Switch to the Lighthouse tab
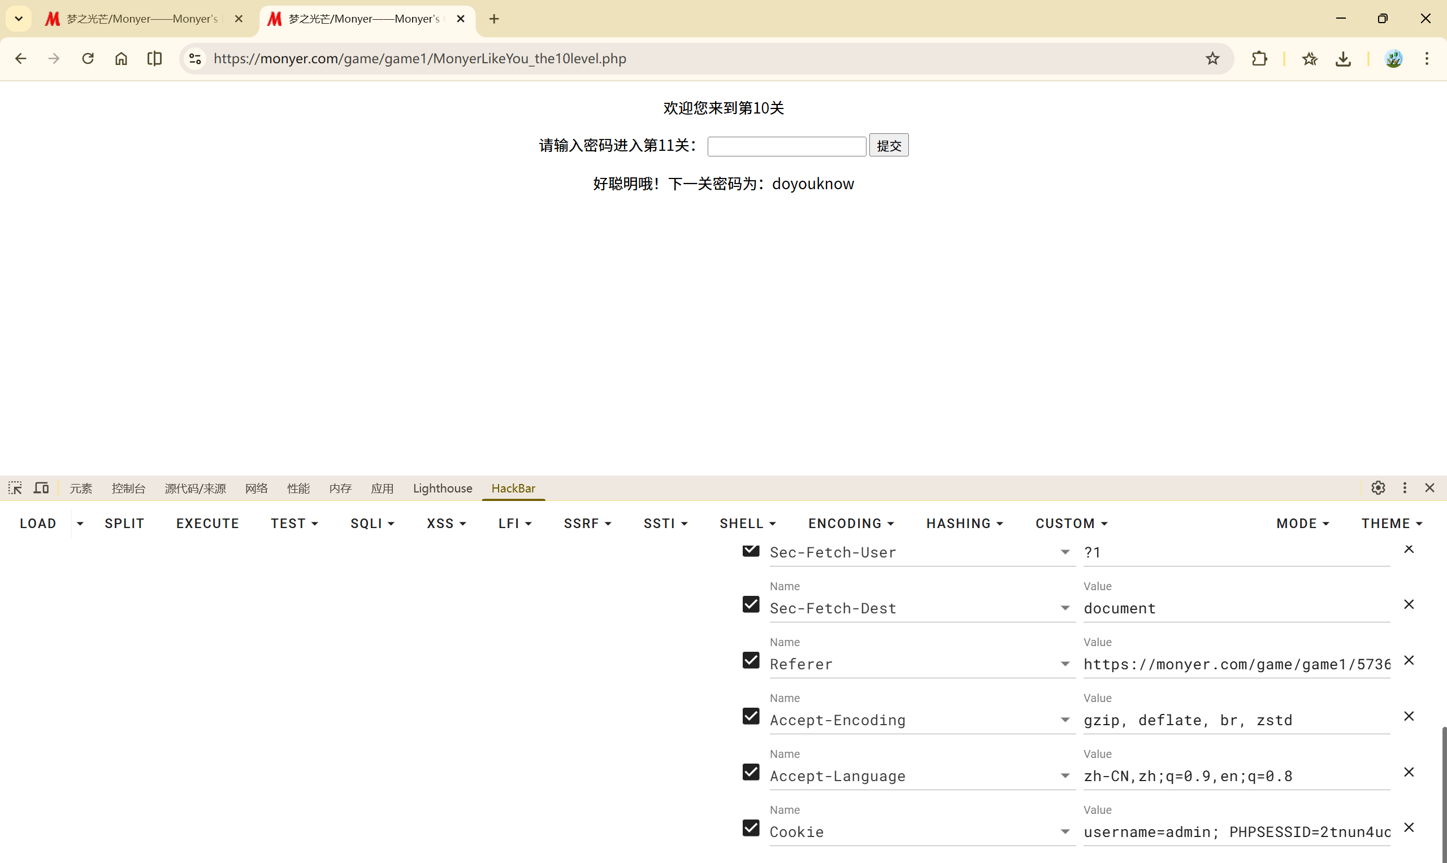This screenshot has height=863, width=1447. point(442,489)
